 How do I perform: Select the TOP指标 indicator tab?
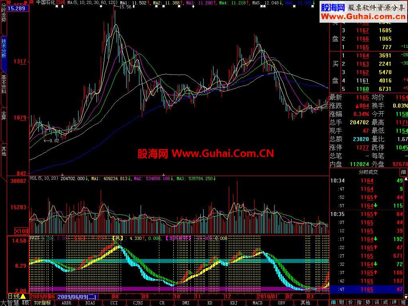click(42, 303)
